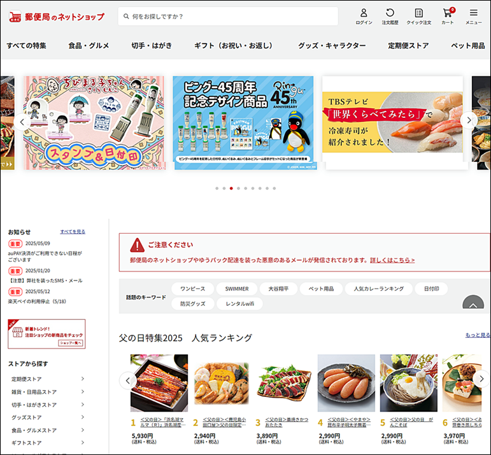Open the メニュー hamburger icon
The image size is (491, 455).
(473, 17)
